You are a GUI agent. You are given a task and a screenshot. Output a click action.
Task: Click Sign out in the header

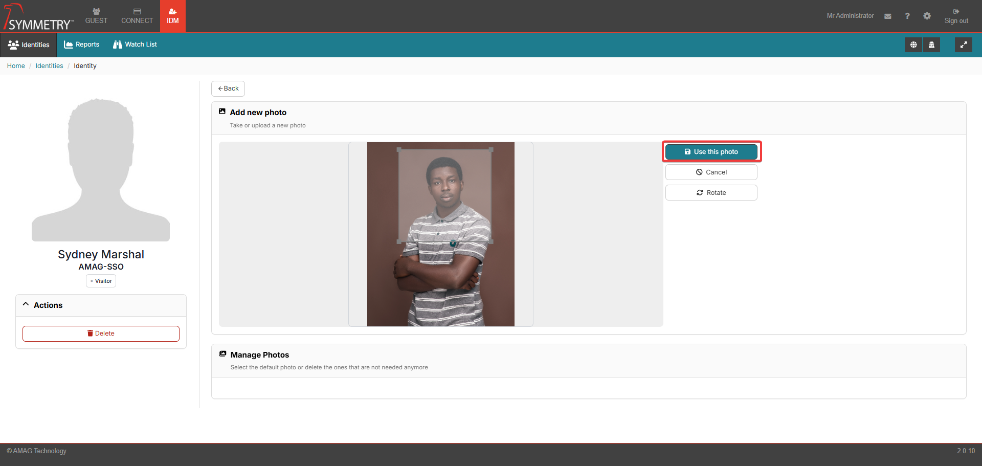tap(956, 16)
